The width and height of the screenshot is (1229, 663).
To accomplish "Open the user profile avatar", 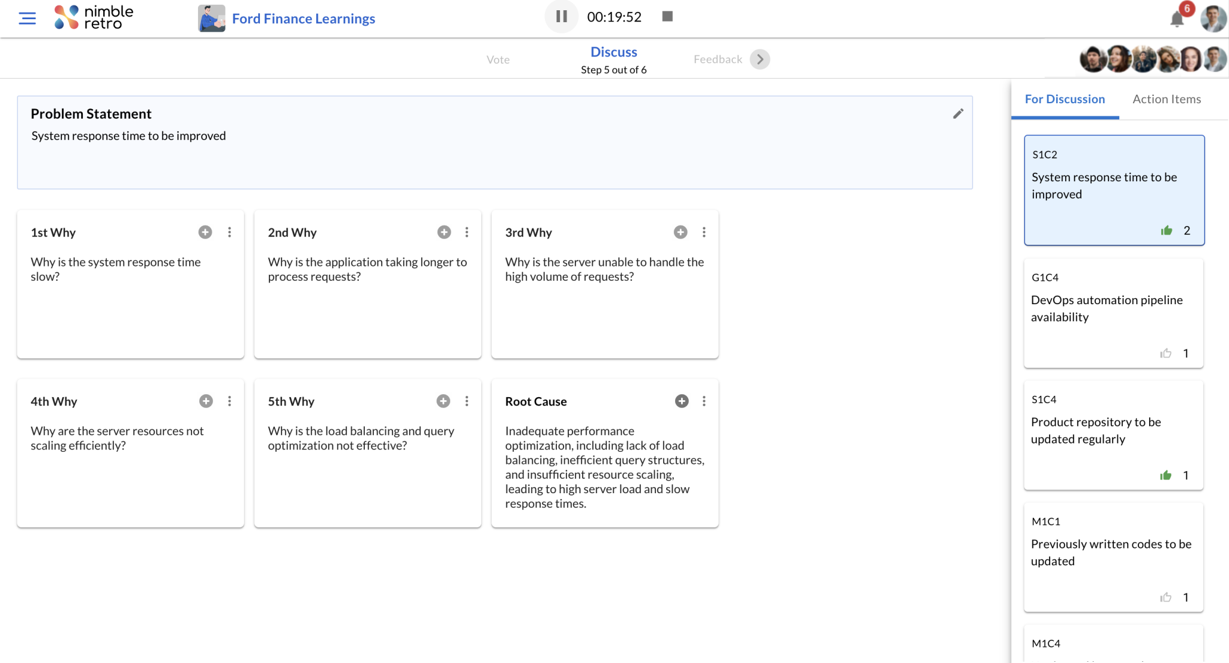I will (x=1213, y=18).
